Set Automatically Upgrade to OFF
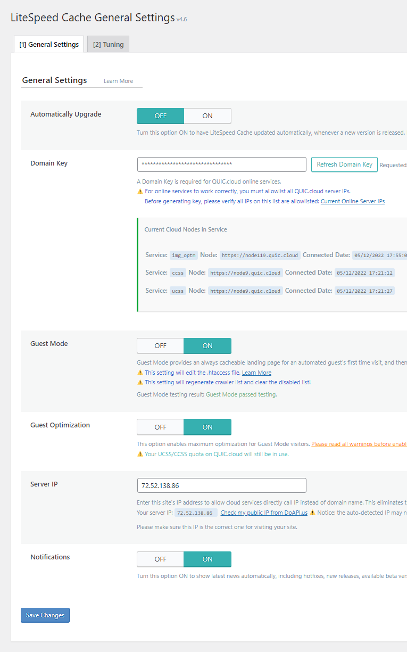The image size is (407, 652). click(x=161, y=115)
